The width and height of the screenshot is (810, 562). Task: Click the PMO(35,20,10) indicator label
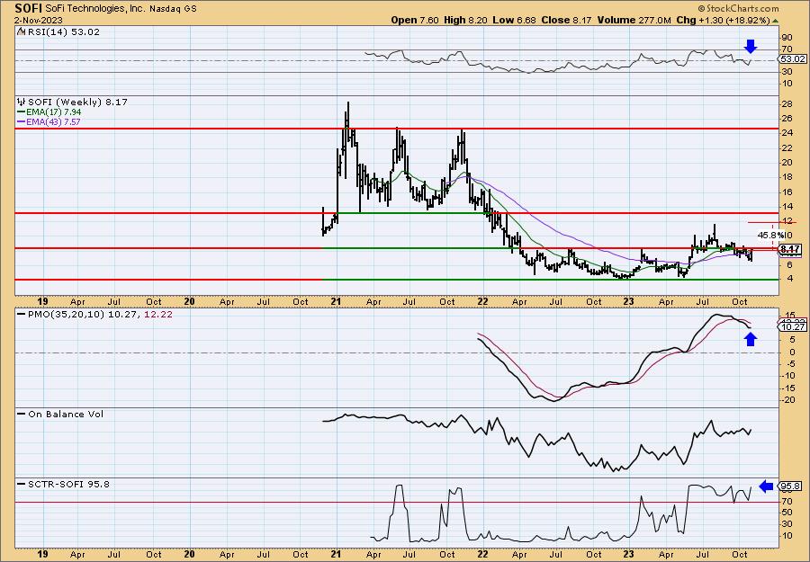click(x=66, y=315)
